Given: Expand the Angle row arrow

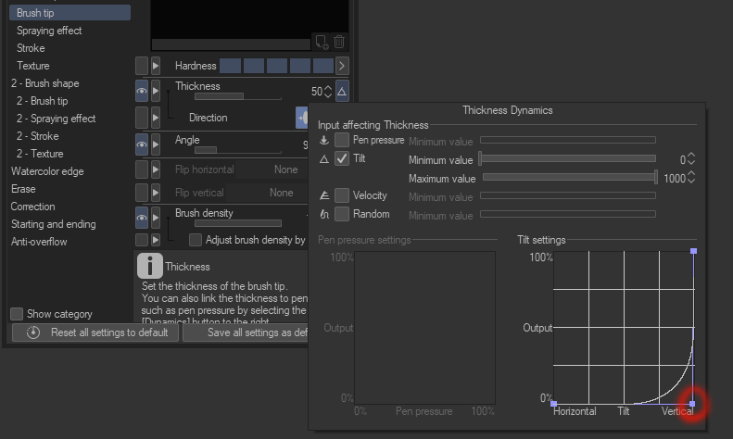Looking at the screenshot, I should [156, 144].
